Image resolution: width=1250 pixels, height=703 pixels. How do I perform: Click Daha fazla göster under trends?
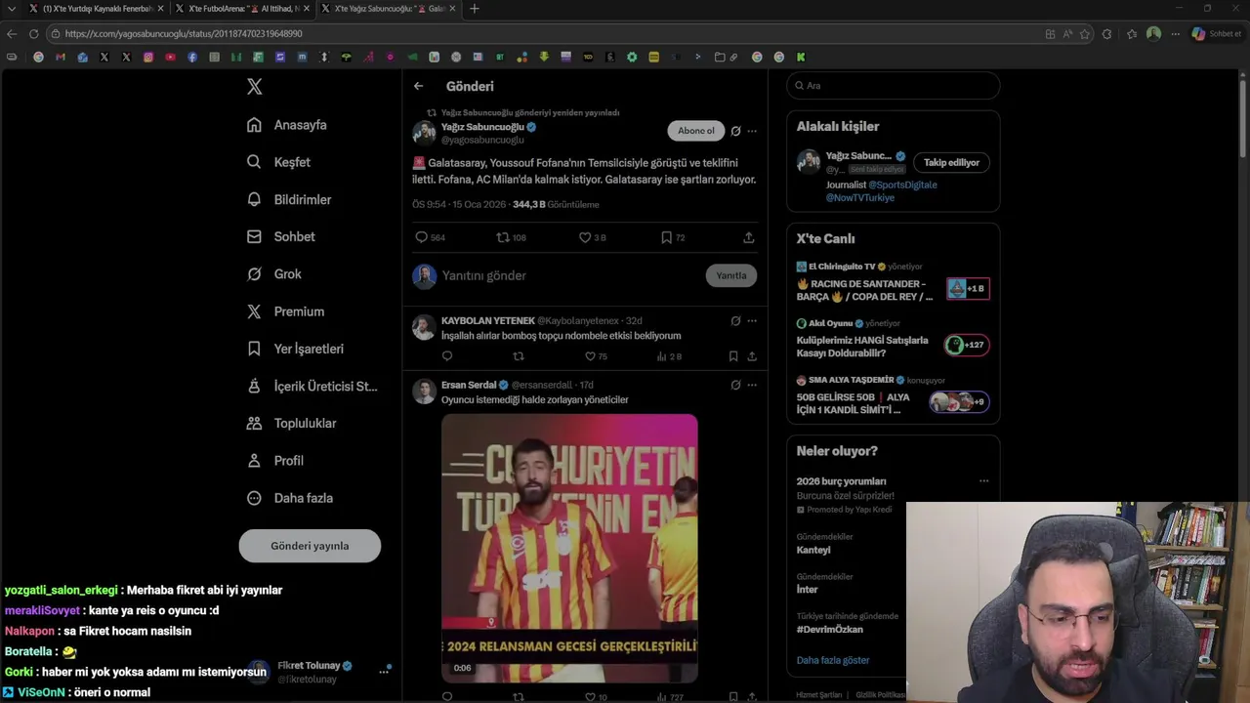click(833, 660)
